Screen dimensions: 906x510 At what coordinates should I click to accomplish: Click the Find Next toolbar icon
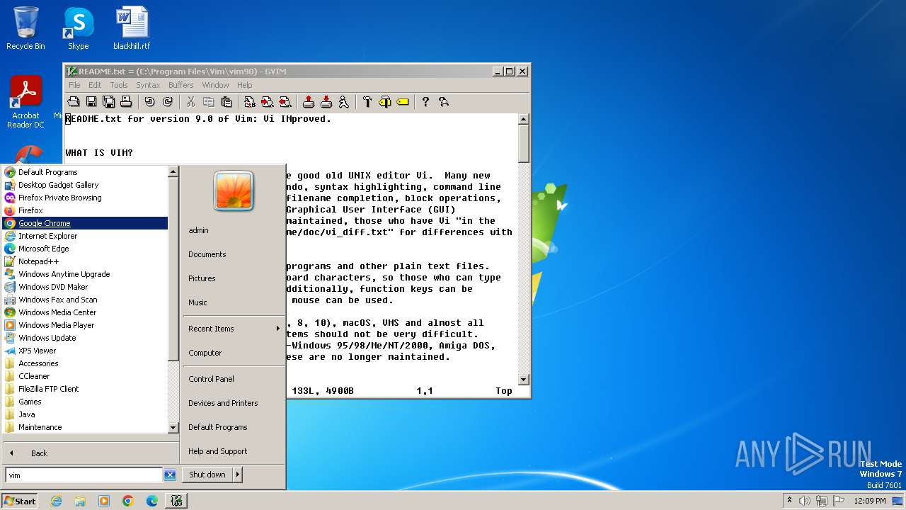click(268, 102)
